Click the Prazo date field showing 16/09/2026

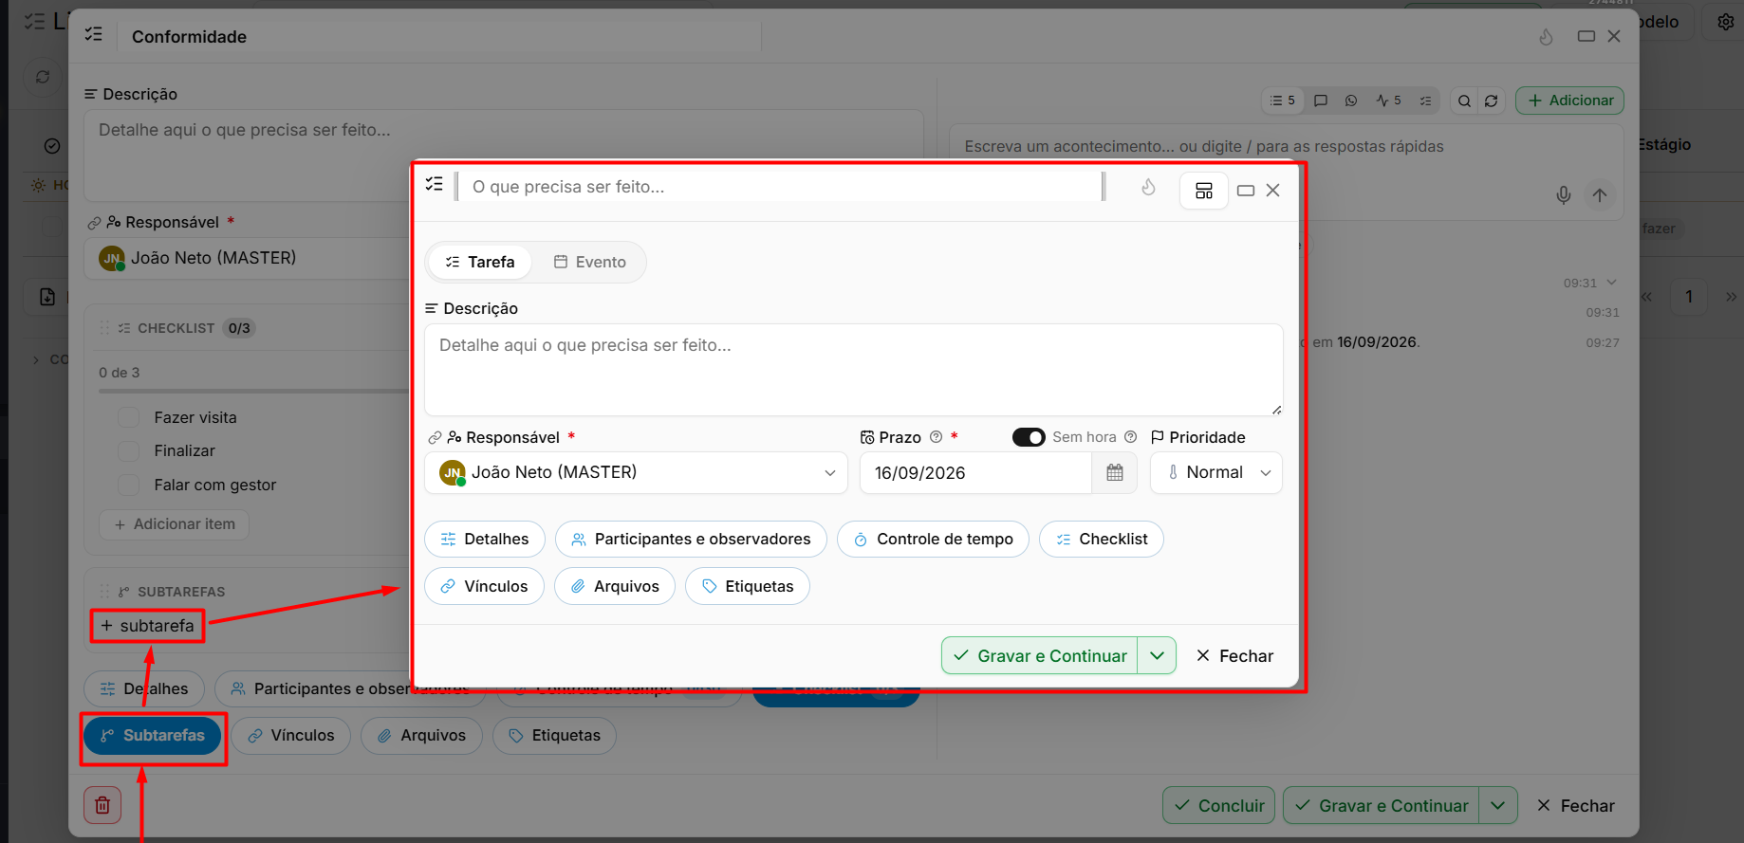click(976, 472)
